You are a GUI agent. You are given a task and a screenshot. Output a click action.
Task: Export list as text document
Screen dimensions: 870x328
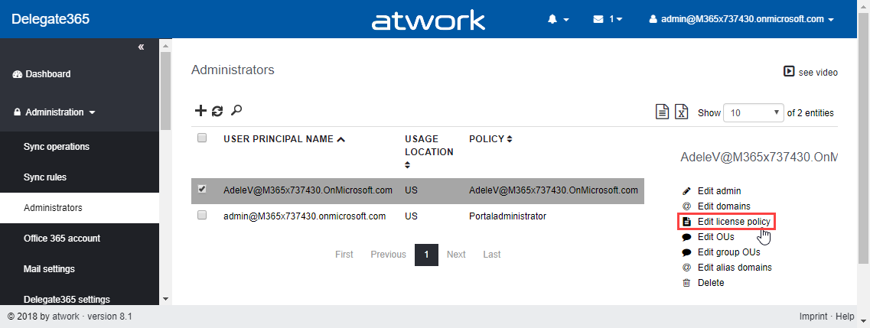point(662,112)
